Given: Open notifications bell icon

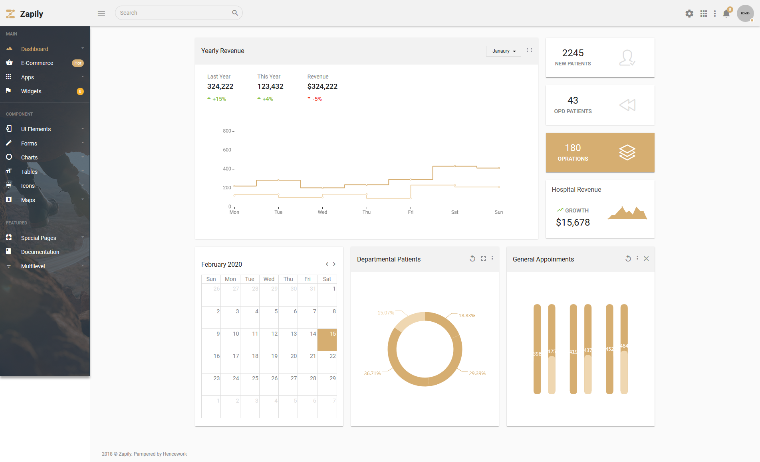Looking at the screenshot, I should pos(726,14).
